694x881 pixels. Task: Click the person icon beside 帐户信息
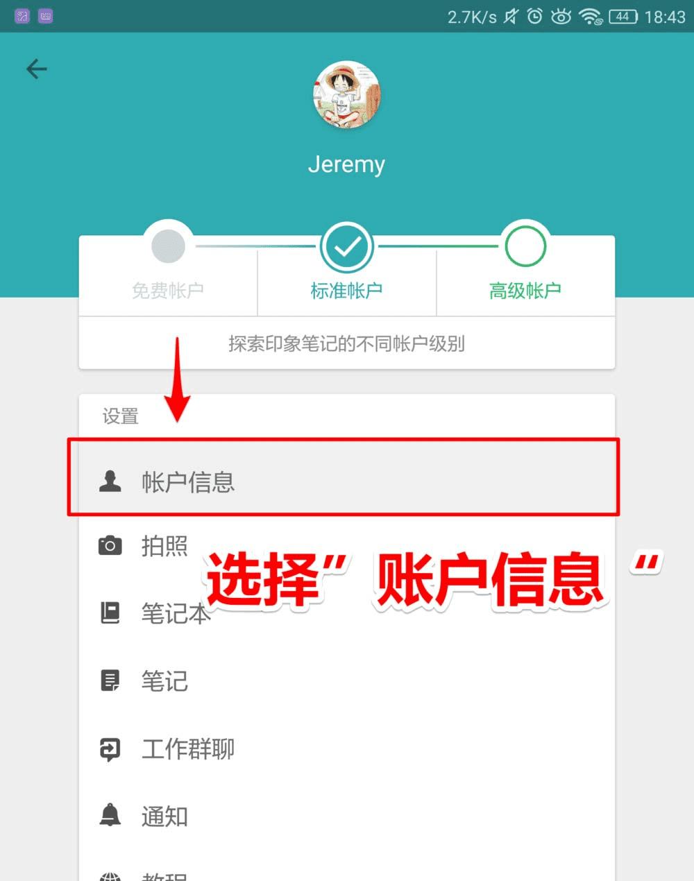pyautogui.click(x=110, y=480)
